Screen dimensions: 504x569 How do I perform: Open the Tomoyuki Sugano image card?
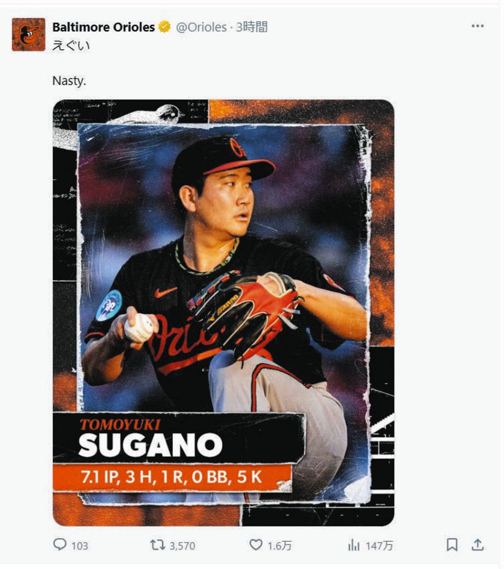click(223, 312)
